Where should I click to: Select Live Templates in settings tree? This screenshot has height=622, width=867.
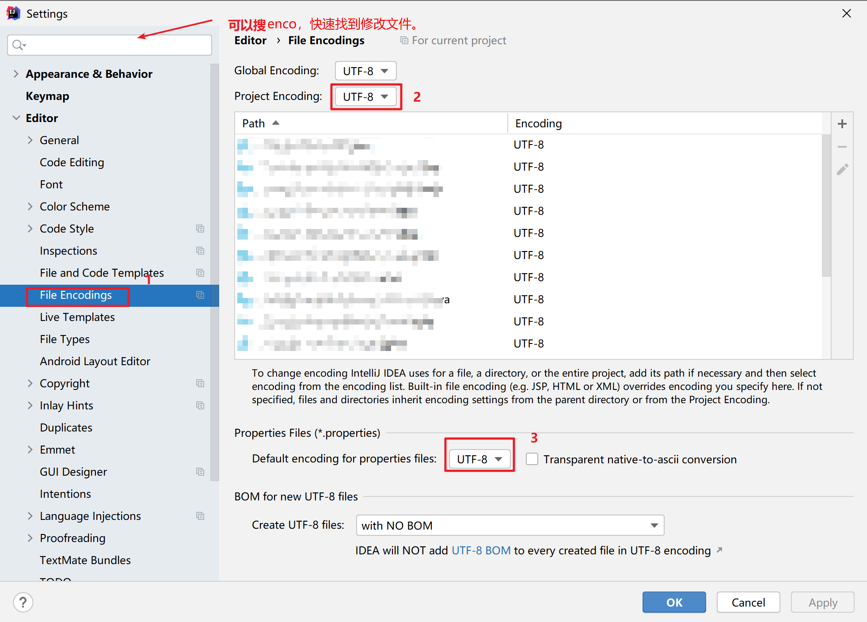(x=77, y=317)
